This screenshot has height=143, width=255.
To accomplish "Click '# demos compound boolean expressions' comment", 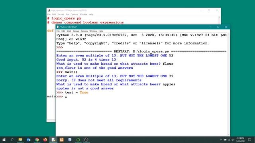I will 86,22.
